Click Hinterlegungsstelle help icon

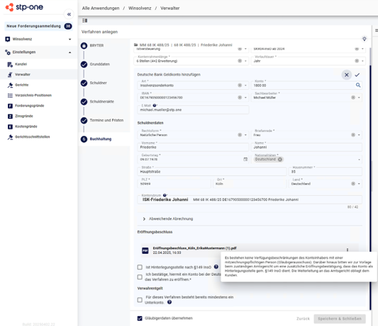pyautogui.click(x=216, y=267)
